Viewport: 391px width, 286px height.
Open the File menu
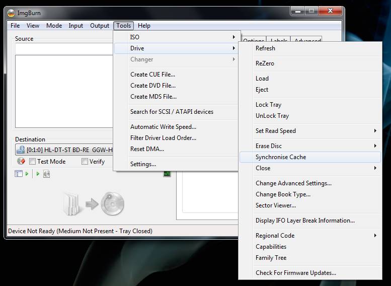tap(15, 26)
